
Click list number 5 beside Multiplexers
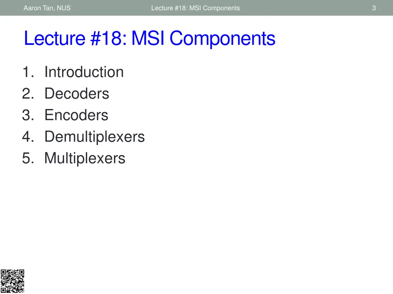[x=28, y=158]
